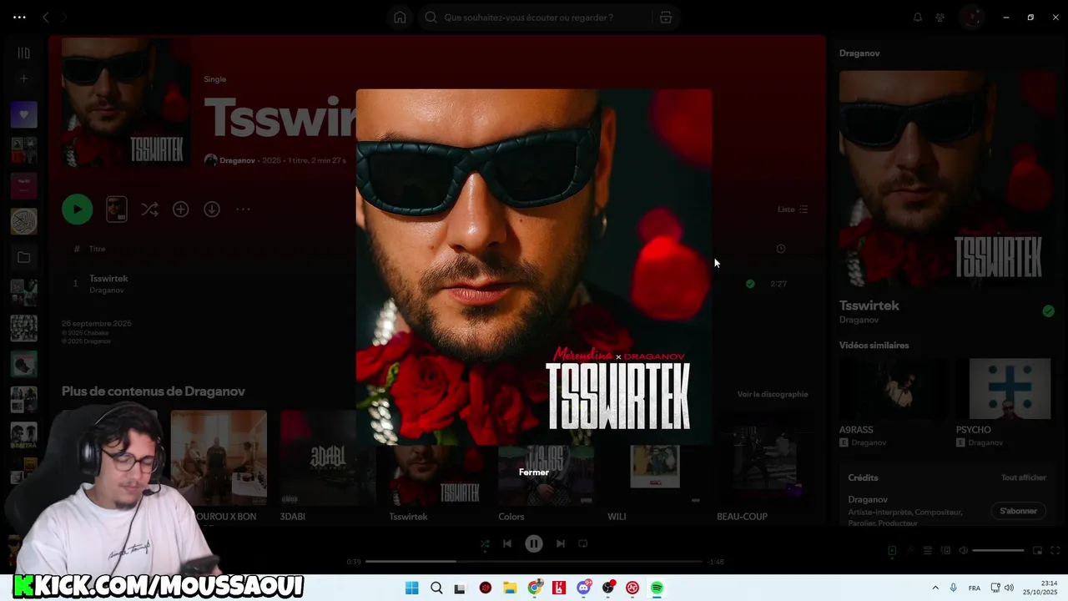Image resolution: width=1068 pixels, height=601 pixels.
Task: Follow Draganov with S'abonner button
Action: click(x=1019, y=511)
